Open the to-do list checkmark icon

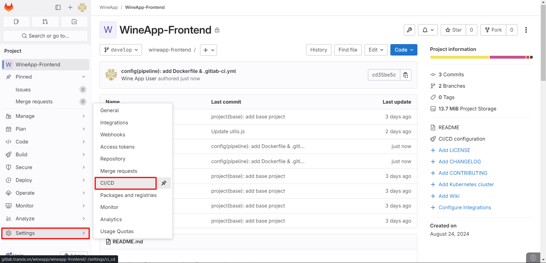(x=74, y=22)
